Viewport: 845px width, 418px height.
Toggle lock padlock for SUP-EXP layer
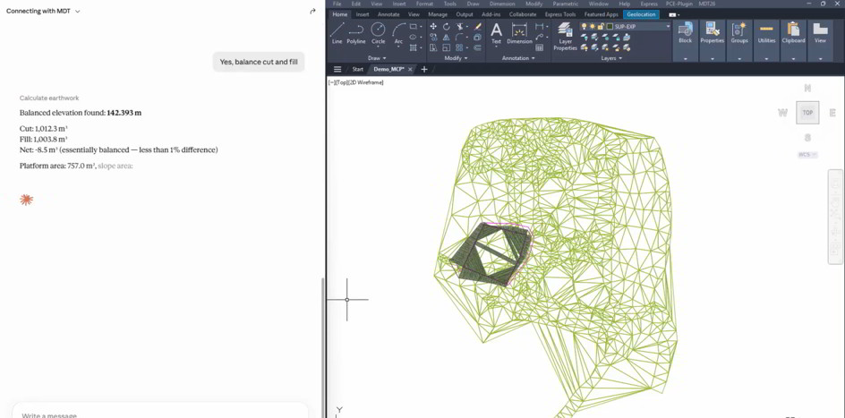pos(601,26)
